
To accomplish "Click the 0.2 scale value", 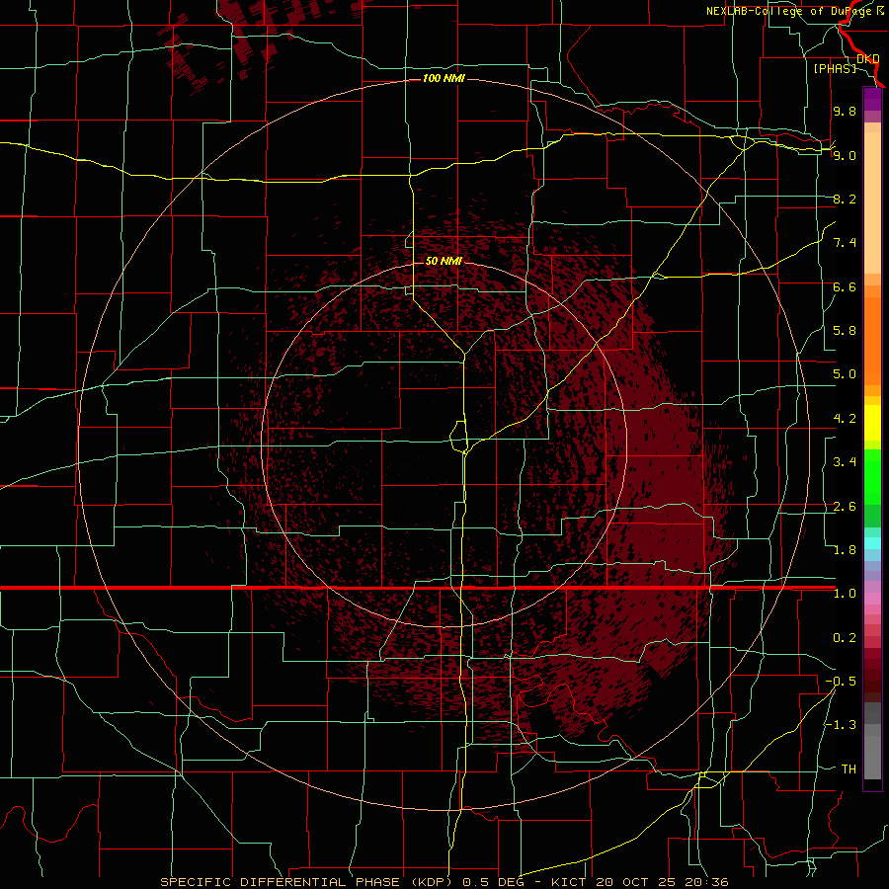I will click(x=845, y=638).
